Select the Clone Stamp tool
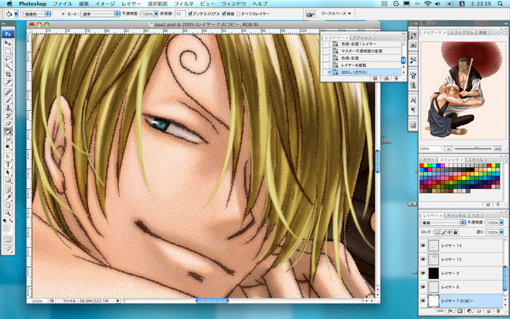The width and height of the screenshot is (510, 319). [8, 108]
